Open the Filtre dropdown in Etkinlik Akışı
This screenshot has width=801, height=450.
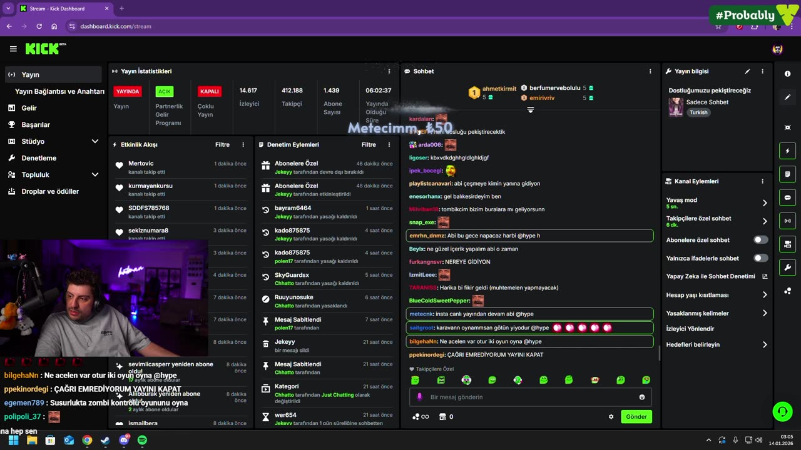pos(222,144)
